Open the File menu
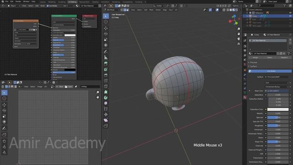 point(7,1)
